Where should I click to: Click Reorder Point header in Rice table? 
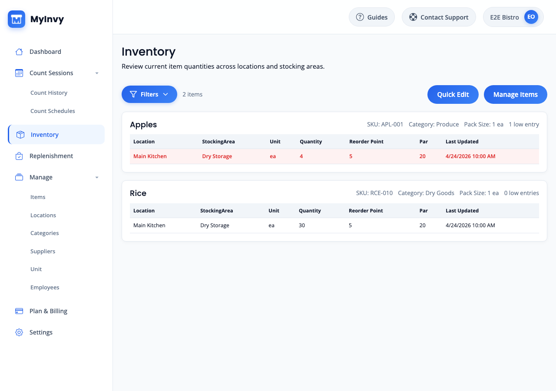click(366, 211)
